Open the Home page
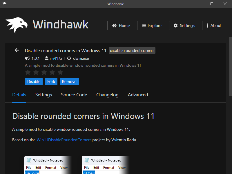Screen dimensions: 232x174 (121, 26)
